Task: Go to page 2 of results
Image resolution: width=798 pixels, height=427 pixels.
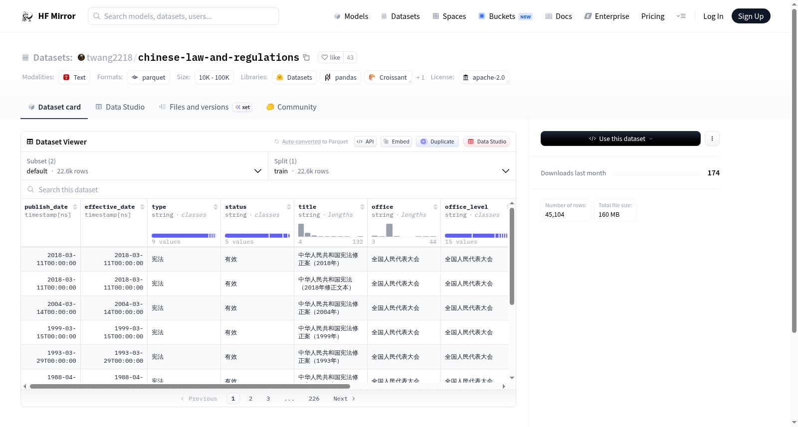Action: (250, 399)
